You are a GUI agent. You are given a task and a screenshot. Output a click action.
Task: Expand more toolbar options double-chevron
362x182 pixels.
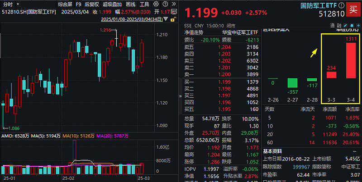[x=174, y=4]
